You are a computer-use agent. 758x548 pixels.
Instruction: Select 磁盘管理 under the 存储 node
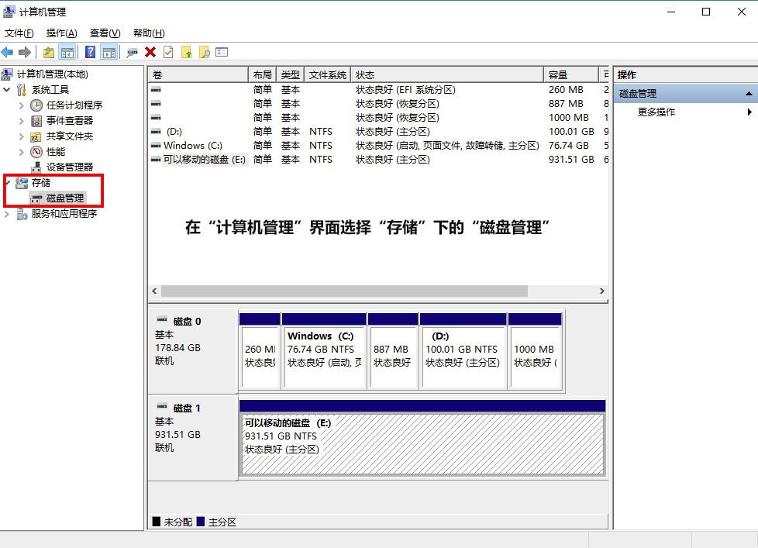[66, 198]
